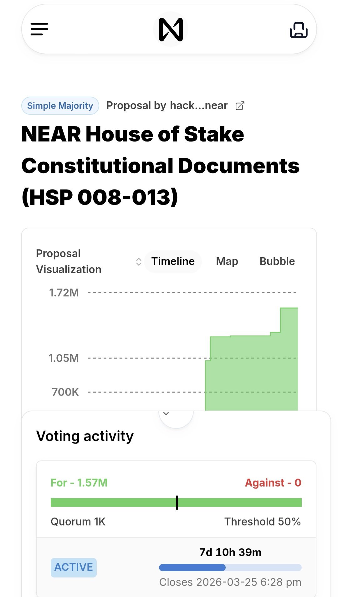This screenshot has height=597, width=338.
Task: Switch to the Timeline view tab
Action: pyautogui.click(x=173, y=262)
